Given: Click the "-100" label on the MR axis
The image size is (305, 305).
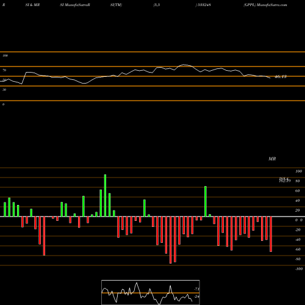Looking at the screenshot, I should (299, 269).
